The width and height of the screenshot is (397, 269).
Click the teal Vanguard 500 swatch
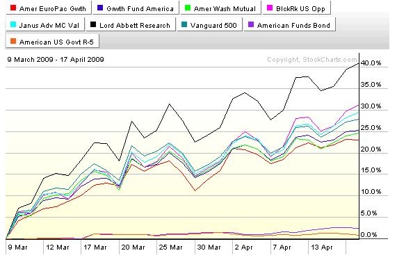pyautogui.click(x=184, y=24)
